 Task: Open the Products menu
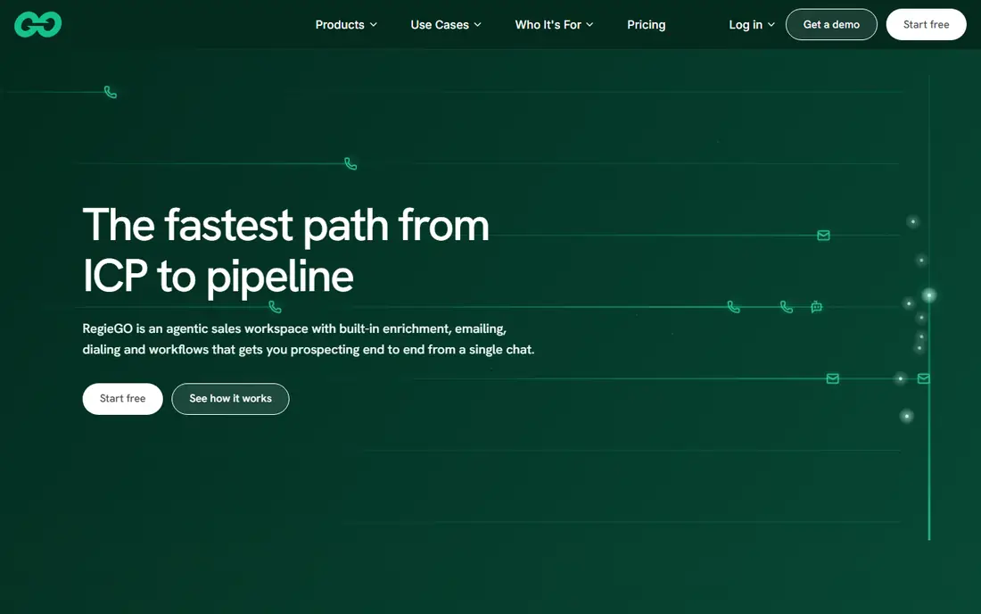(346, 25)
